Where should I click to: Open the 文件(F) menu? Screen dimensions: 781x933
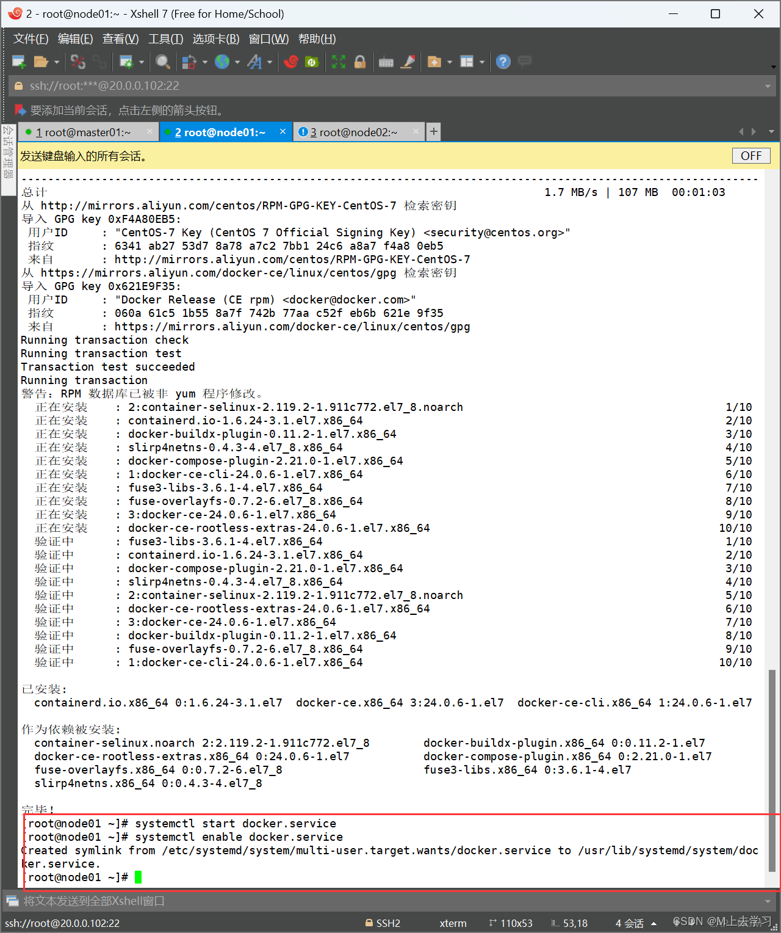click(31, 39)
